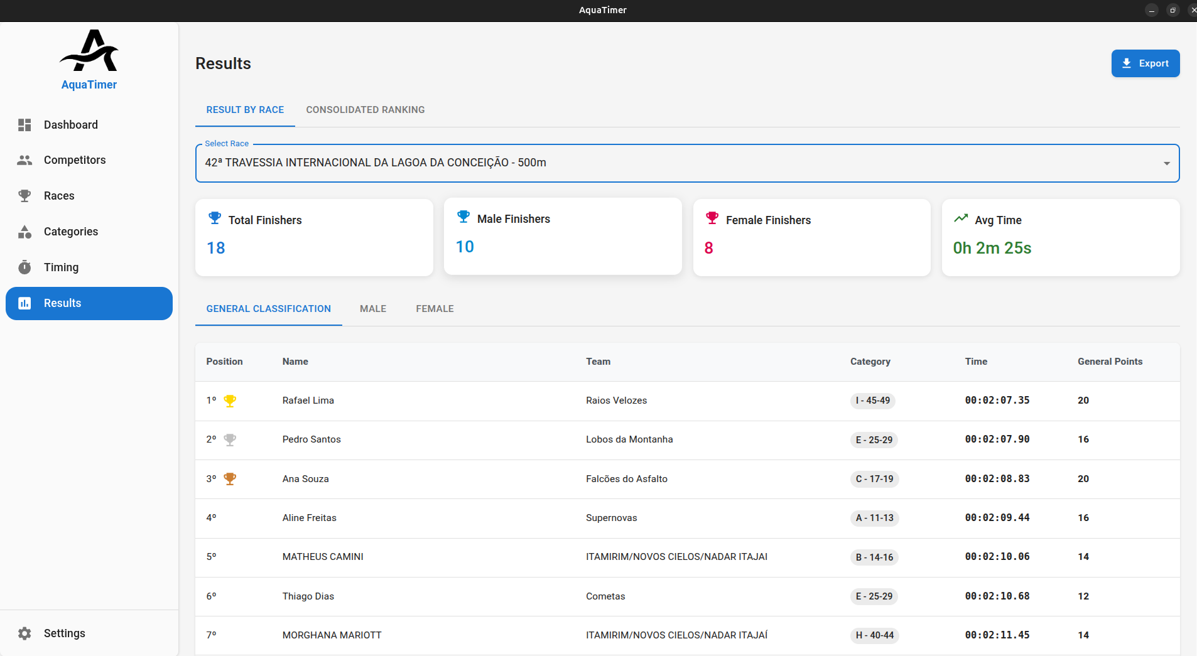Screen dimensions: 1197x656
Task: Click the row for Pedro Santos
Action: (x=565, y=440)
